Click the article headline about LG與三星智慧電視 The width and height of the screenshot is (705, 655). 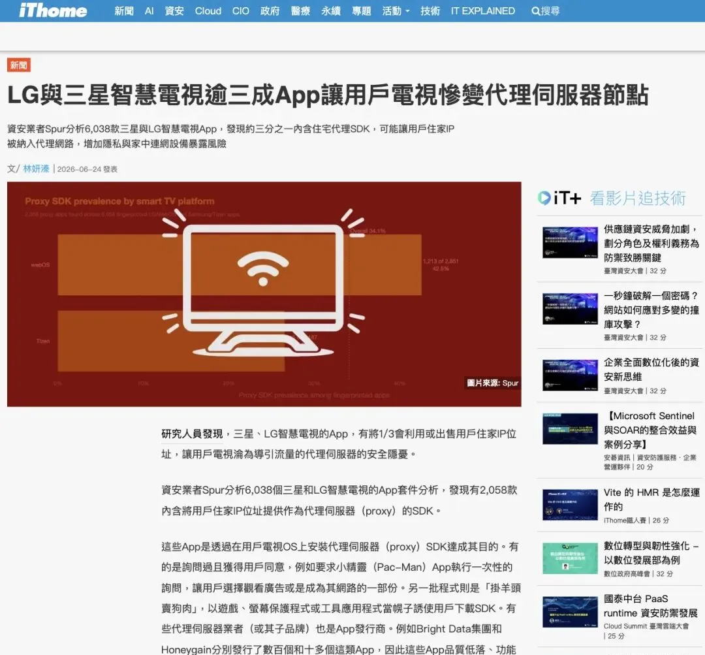click(328, 95)
